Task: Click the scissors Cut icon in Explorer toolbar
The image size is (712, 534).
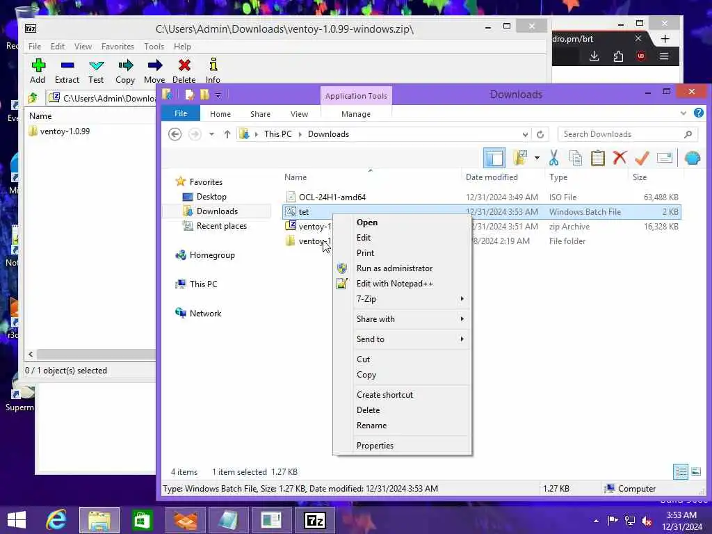Action: [553, 158]
